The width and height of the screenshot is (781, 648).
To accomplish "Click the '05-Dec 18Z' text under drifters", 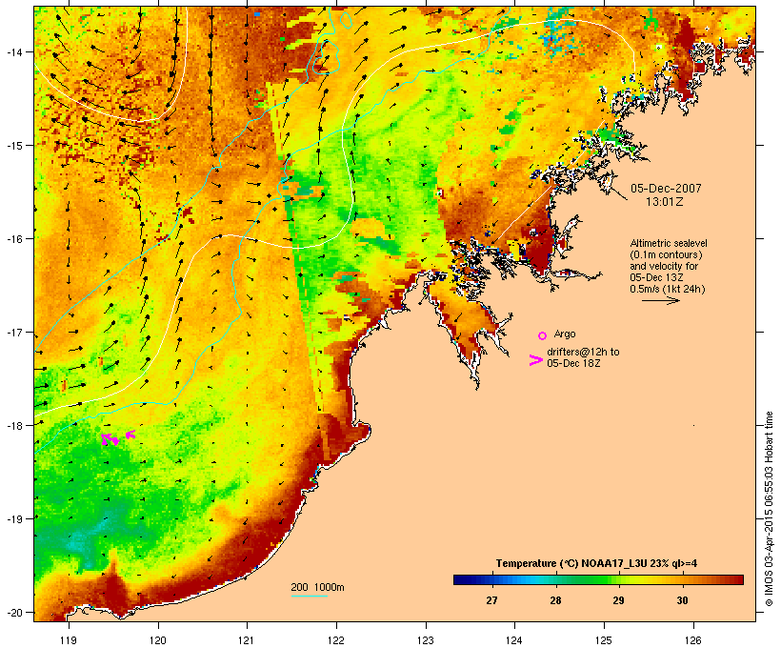I will [x=573, y=363].
